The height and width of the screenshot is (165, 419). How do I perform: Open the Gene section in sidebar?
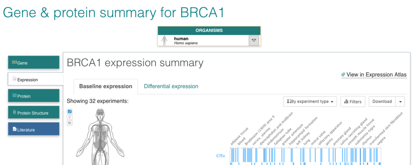(34, 62)
